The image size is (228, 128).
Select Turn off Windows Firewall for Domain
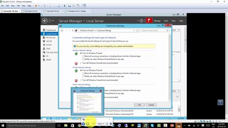pos(81,63)
